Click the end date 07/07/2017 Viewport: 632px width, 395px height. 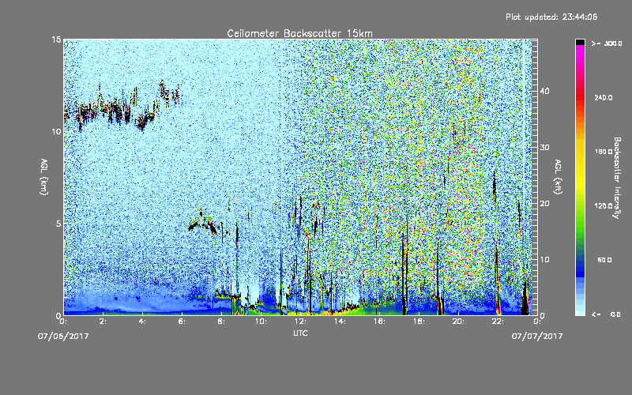coord(537,337)
